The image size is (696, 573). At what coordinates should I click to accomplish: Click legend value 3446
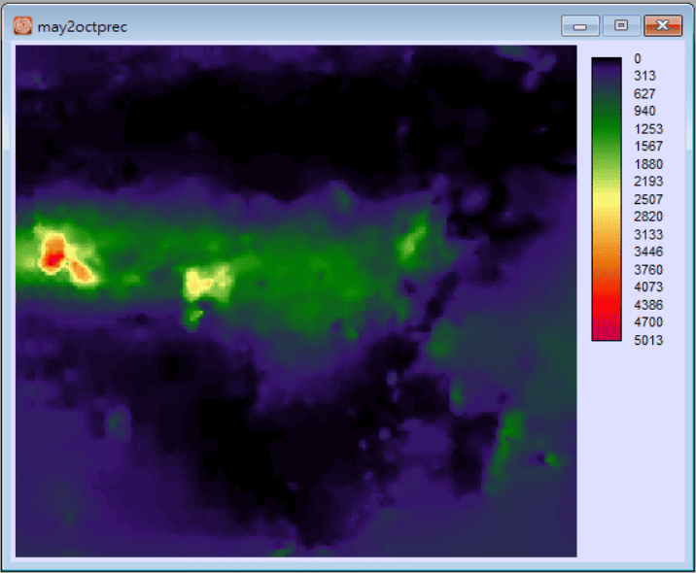(648, 252)
